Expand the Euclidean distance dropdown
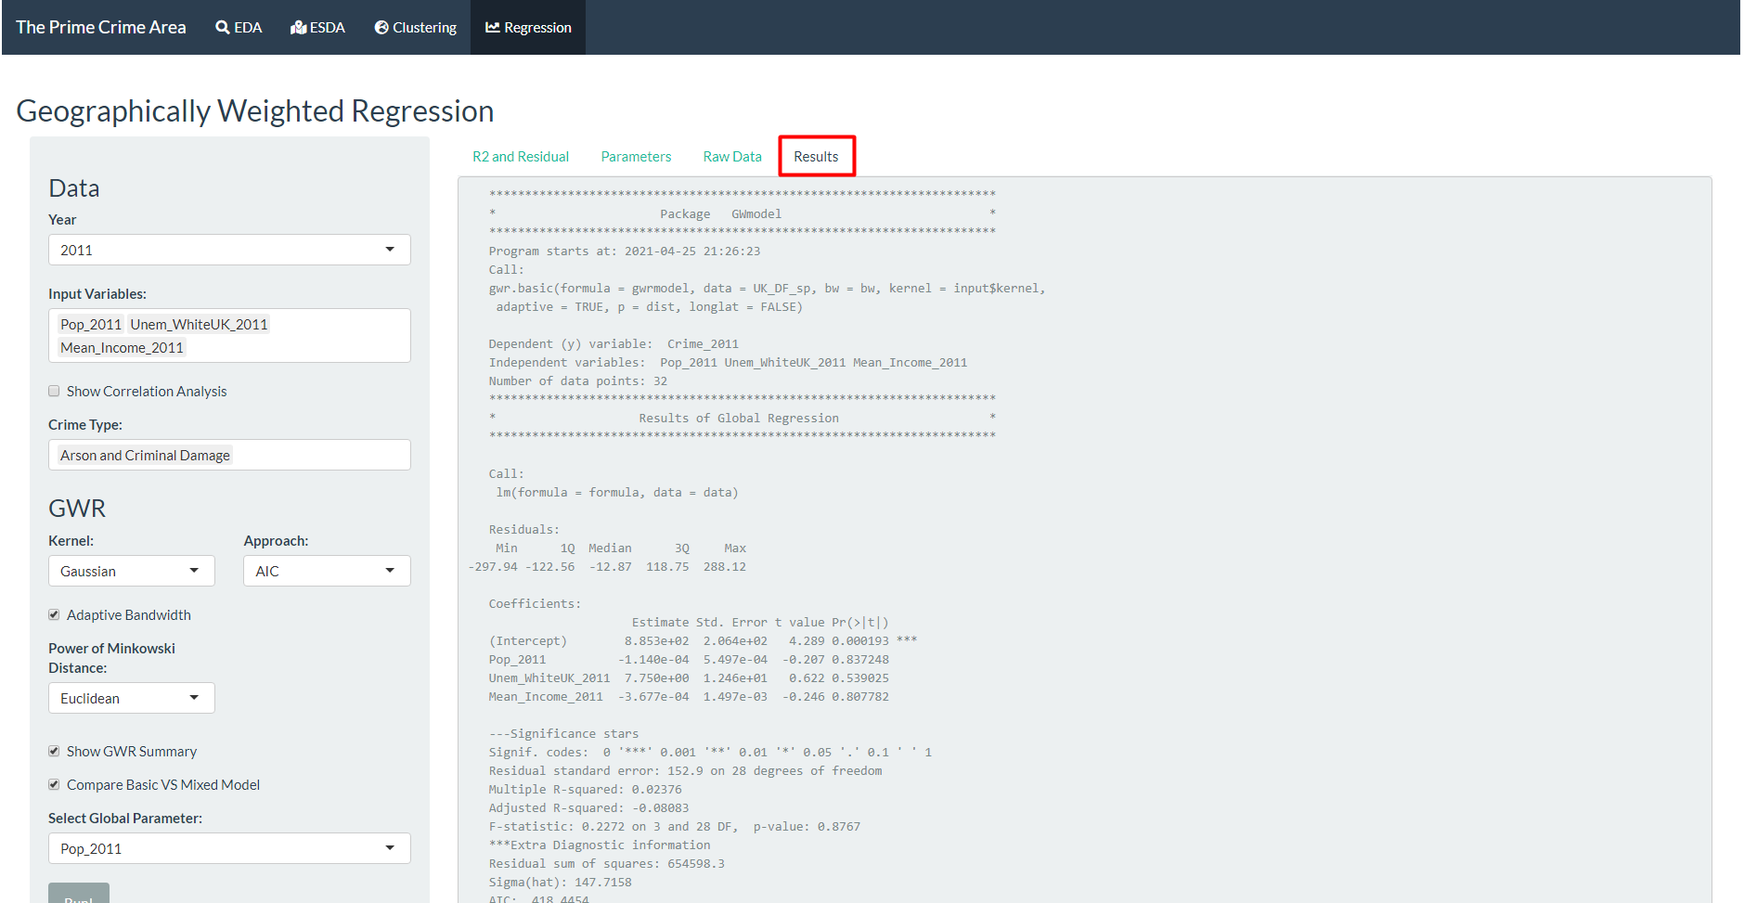This screenshot has height=903, width=1744. click(x=131, y=698)
